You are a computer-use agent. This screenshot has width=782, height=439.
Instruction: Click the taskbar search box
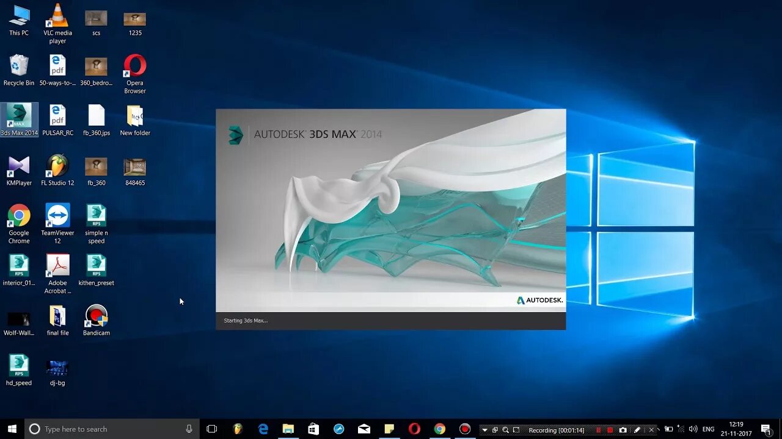(112, 429)
